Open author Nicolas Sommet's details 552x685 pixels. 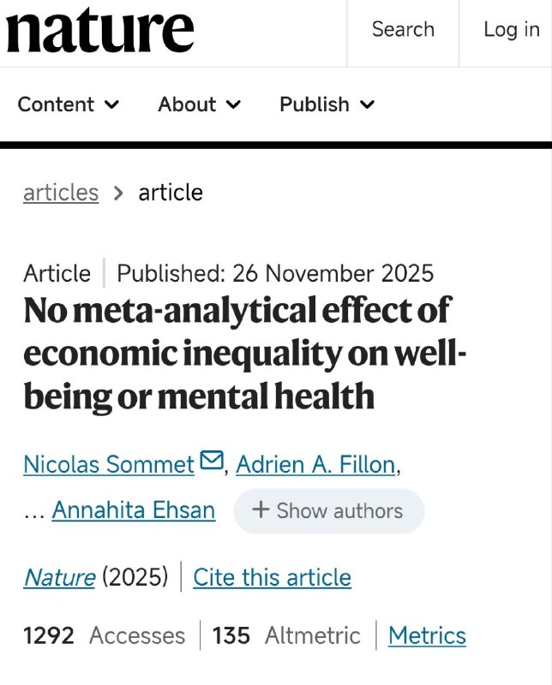(x=109, y=465)
